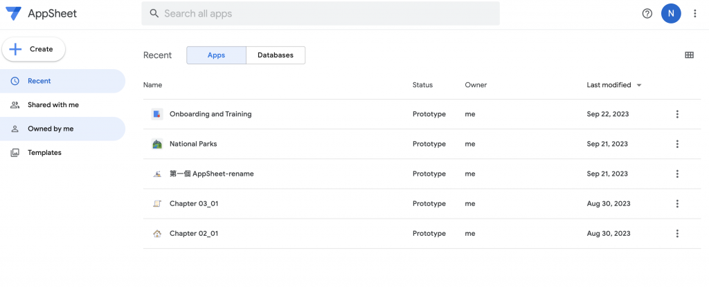Click the National Parks app icon

156,144
